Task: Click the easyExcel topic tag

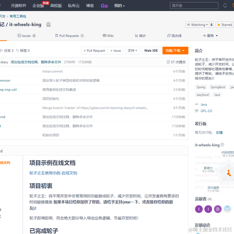Action: [203, 95]
